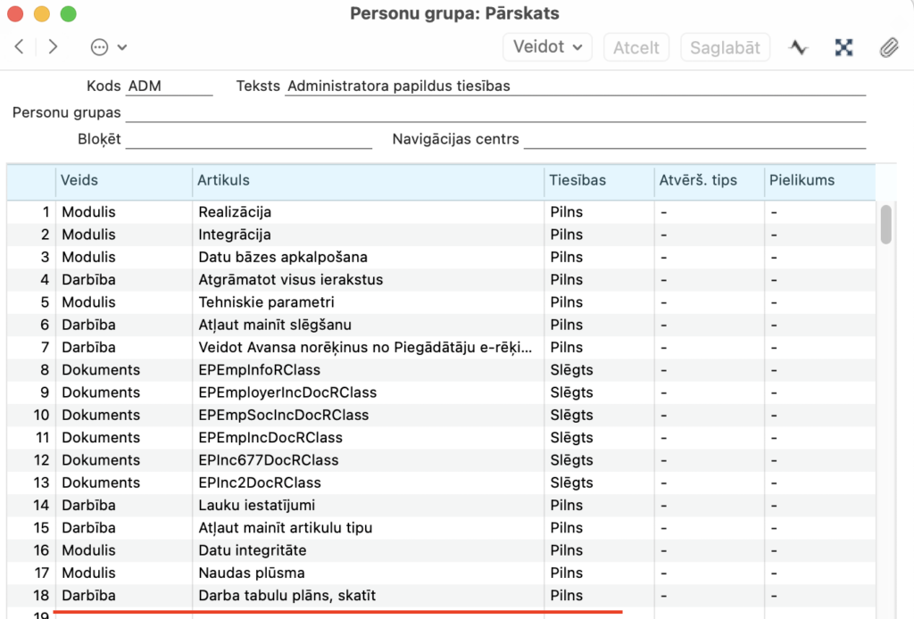Open the Veidot dropdown

tap(547, 47)
